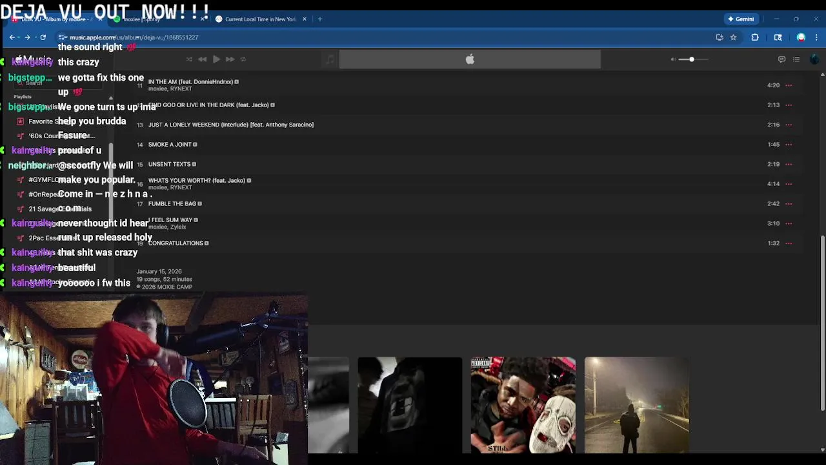Open the Chrome extensions puzzle icon
This screenshot has height=465, width=826.
point(755,37)
